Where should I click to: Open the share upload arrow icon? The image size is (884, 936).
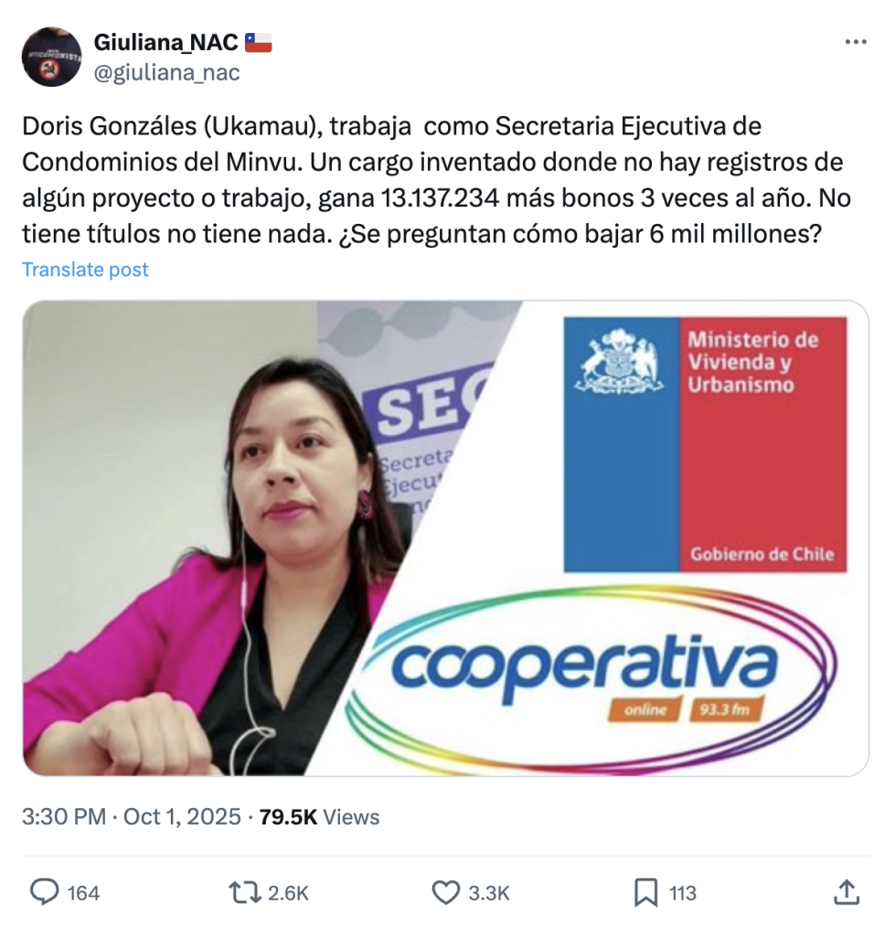tap(847, 892)
